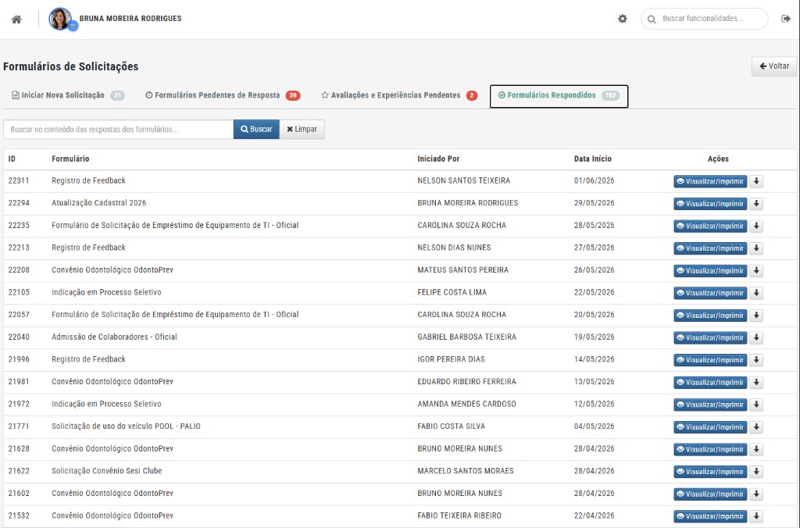Select the Formulários Respondidos tab

tap(559, 96)
